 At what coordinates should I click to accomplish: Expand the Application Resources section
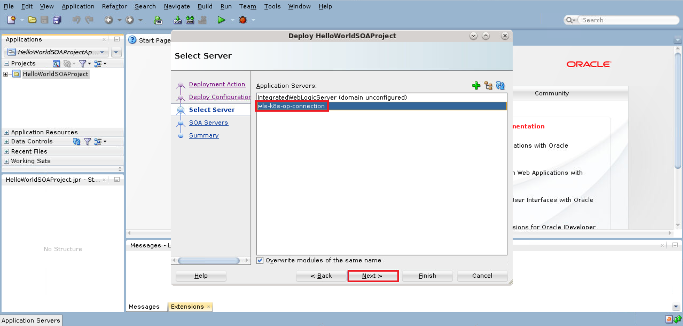[x=7, y=132]
